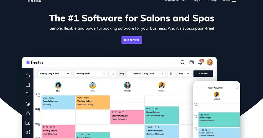Go to Home in the left sidebar

(x=28, y=75)
